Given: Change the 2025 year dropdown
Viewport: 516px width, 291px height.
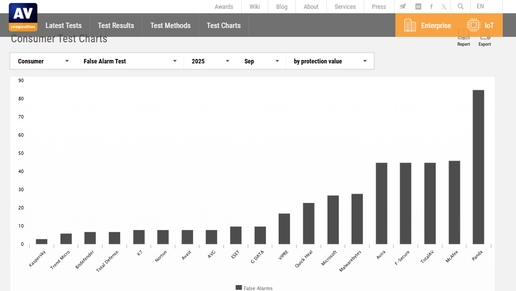Looking at the screenshot, I should click(x=210, y=61).
